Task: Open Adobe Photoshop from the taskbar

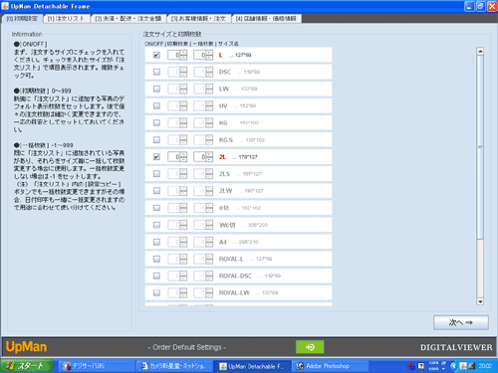Action: [330, 366]
